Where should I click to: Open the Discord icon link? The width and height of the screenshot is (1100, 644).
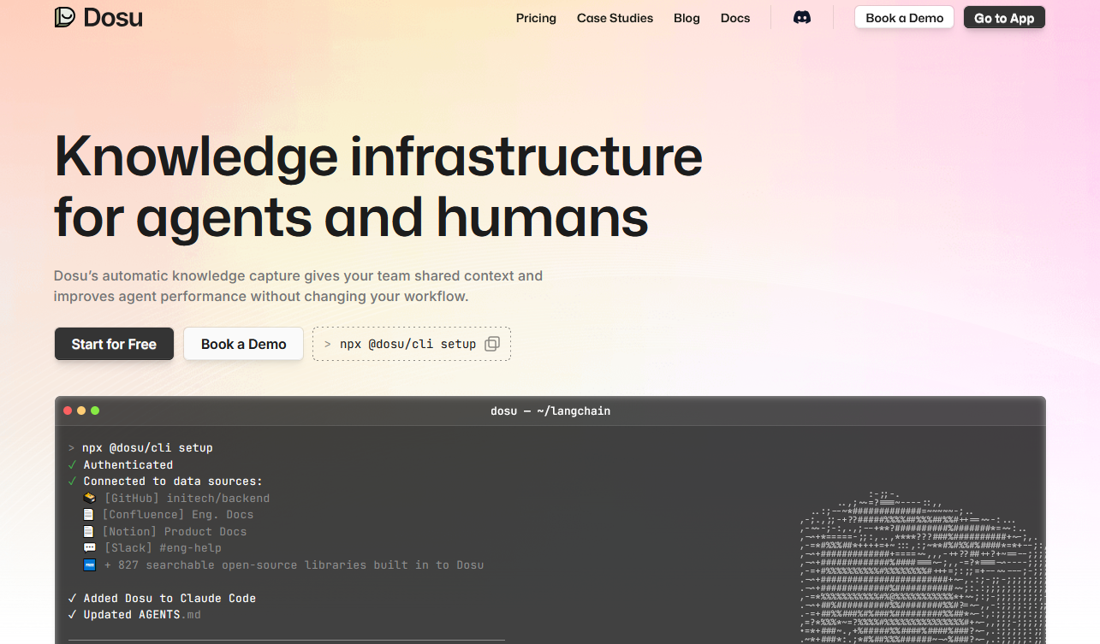802,18
